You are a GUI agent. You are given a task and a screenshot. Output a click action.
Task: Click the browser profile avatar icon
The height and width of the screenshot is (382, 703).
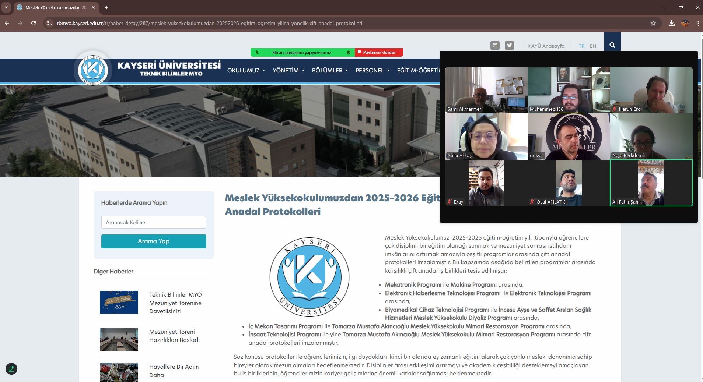[685, 23]
